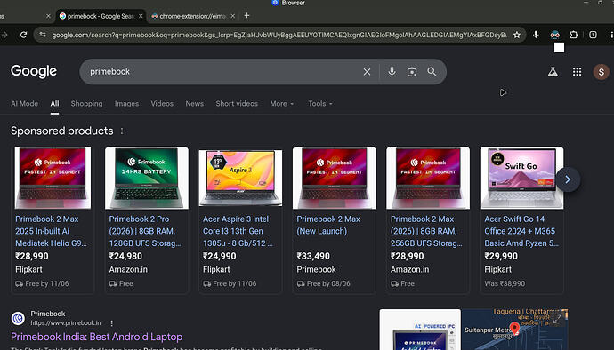Open Primebook 2 Pro (2026) Amazon listing

(145, 231)
